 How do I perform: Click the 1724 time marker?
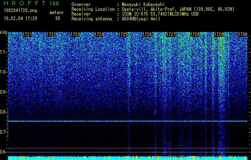99,34
